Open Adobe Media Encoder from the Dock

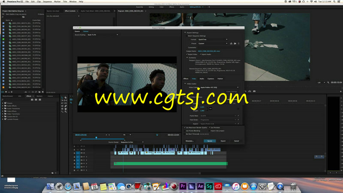point(191,186)
